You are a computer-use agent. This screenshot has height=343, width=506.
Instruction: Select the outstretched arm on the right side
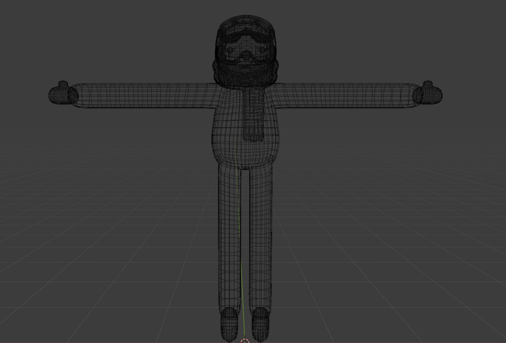[x=347, y=95]
